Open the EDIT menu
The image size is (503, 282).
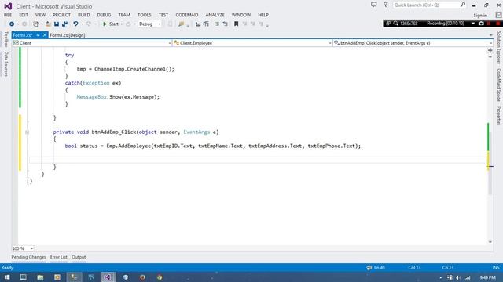(24, 15)
